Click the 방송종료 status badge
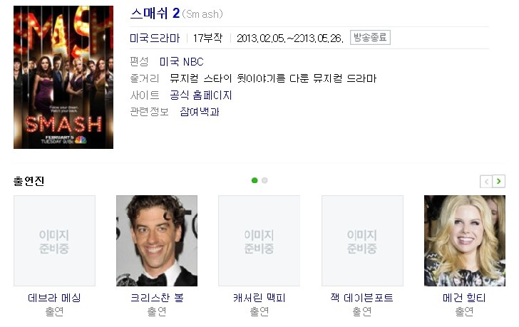This screenshot has width=519, height=327. point(370,37)
